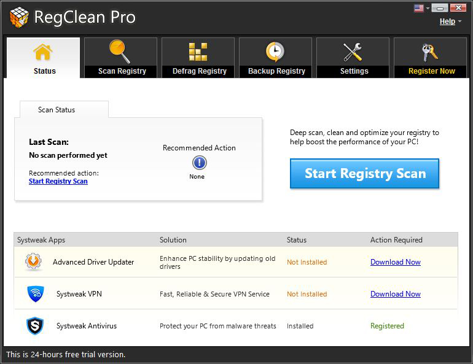
Task: Select the Advanced Driver Updater name
Action: (93, 262)
